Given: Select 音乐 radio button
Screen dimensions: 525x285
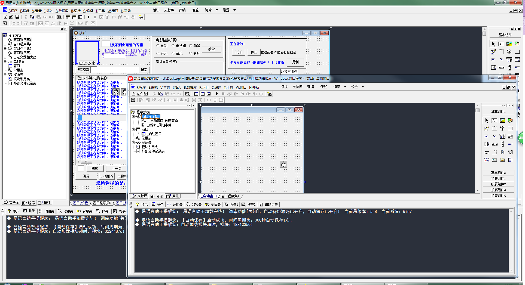Looking at the screenshot, I should click(x=177, y=53).
